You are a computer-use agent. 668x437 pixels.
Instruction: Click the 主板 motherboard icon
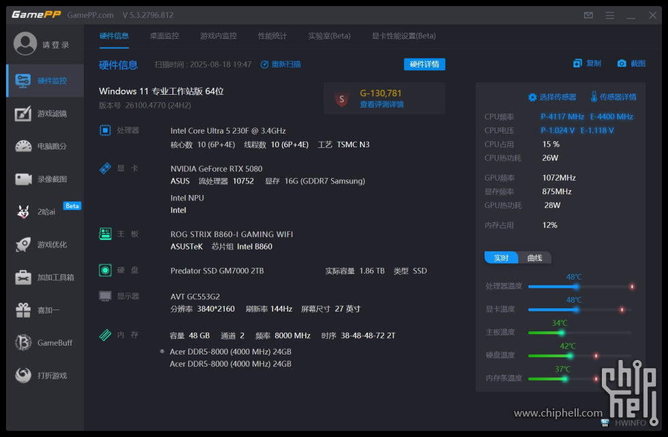105,234
